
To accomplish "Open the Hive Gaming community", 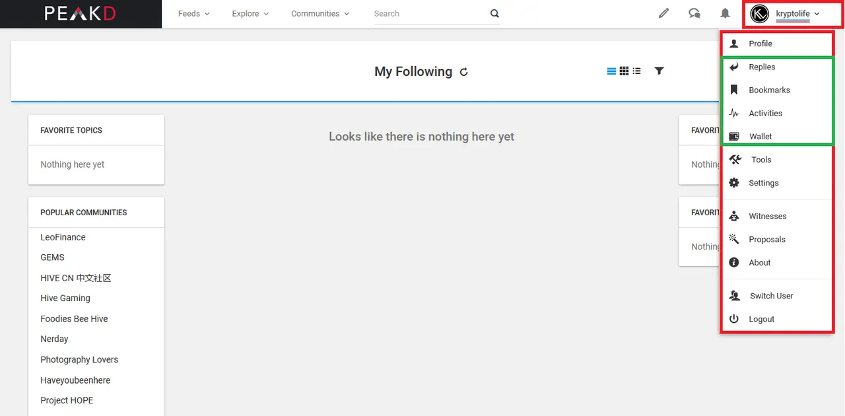I will click(65, 298).
